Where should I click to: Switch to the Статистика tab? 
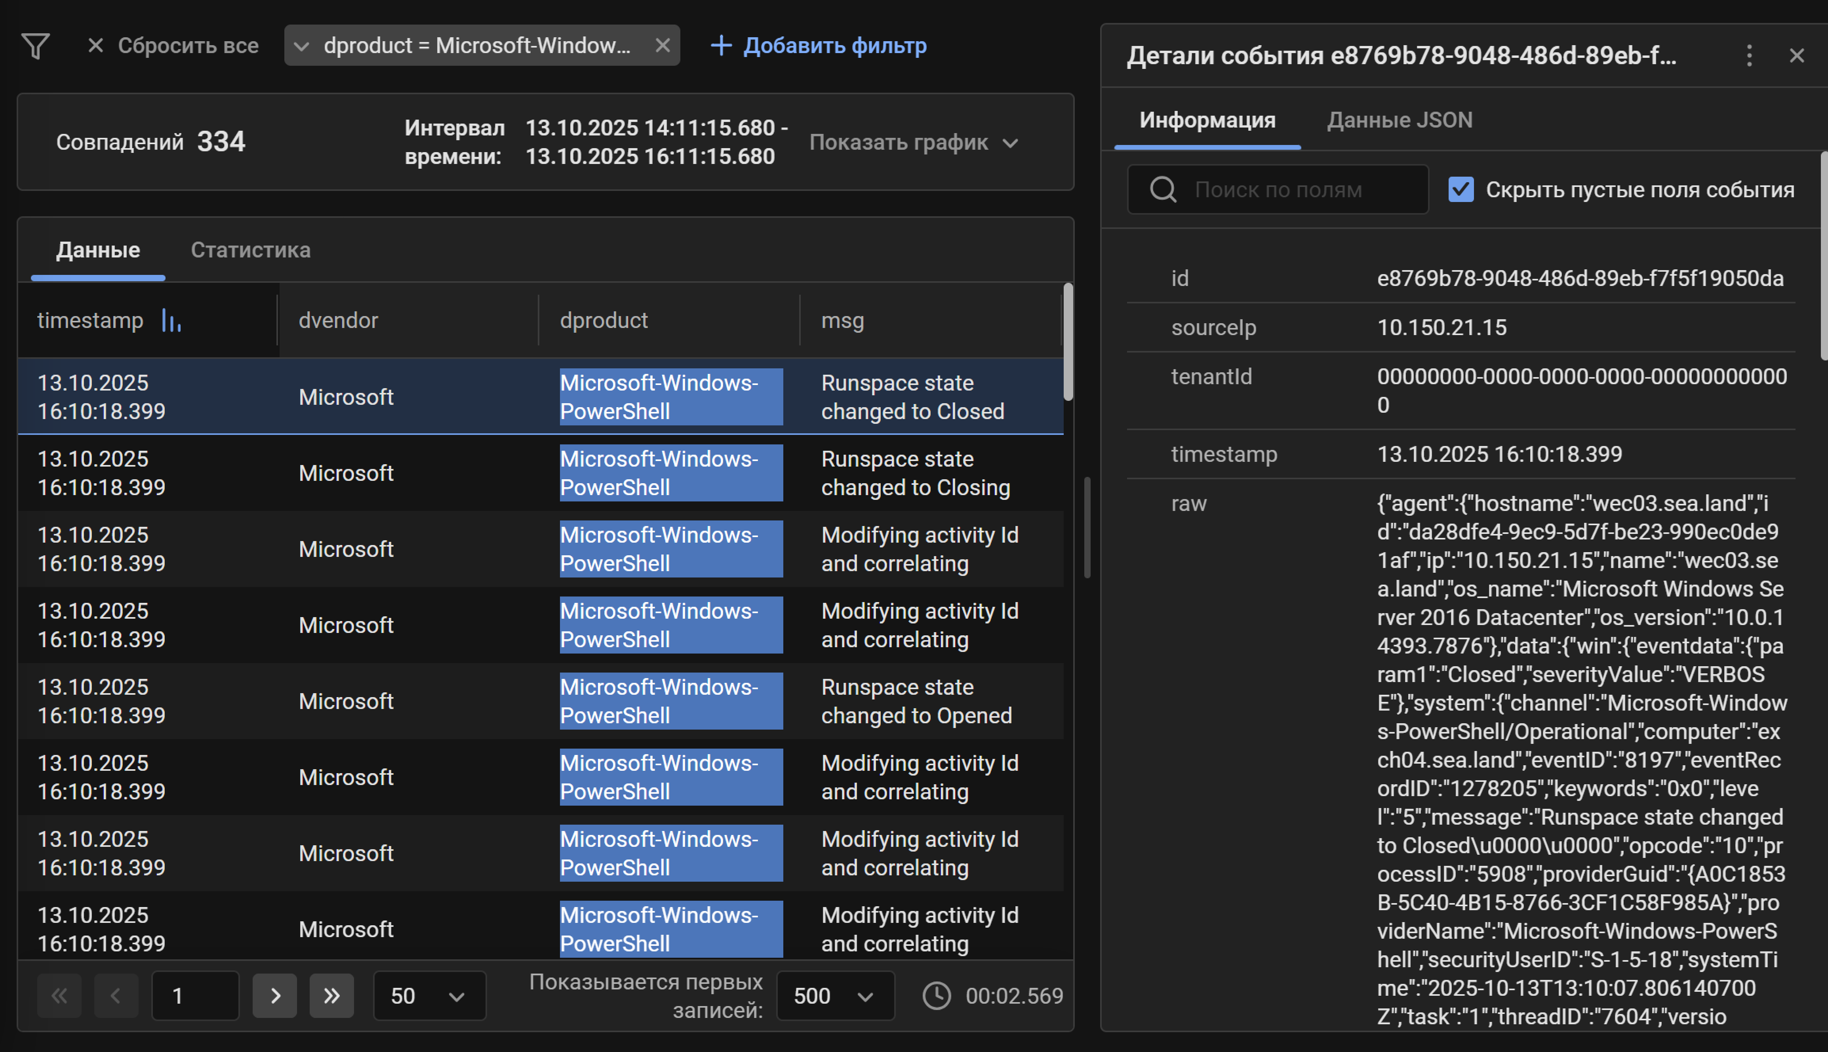[x=251, y=250]
